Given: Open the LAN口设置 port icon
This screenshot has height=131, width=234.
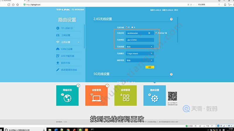Looking at the screenshot, I should (x=58, y=49).
